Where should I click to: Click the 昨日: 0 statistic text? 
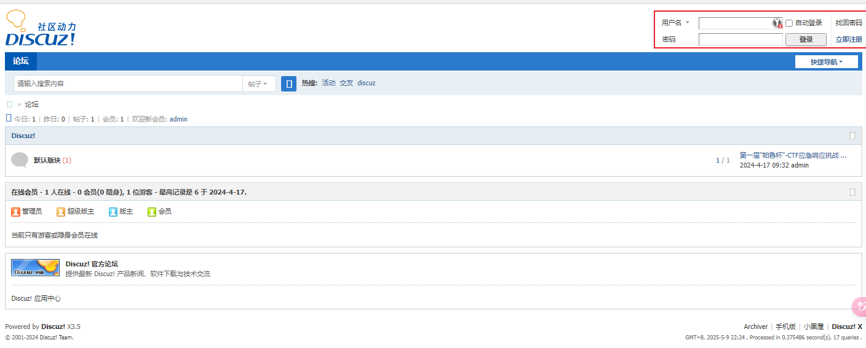coord(54,119)
